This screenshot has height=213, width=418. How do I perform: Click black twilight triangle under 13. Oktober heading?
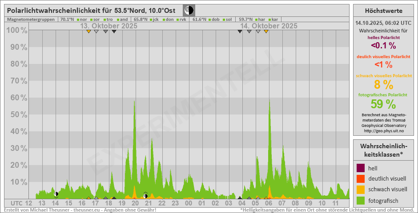114,32
